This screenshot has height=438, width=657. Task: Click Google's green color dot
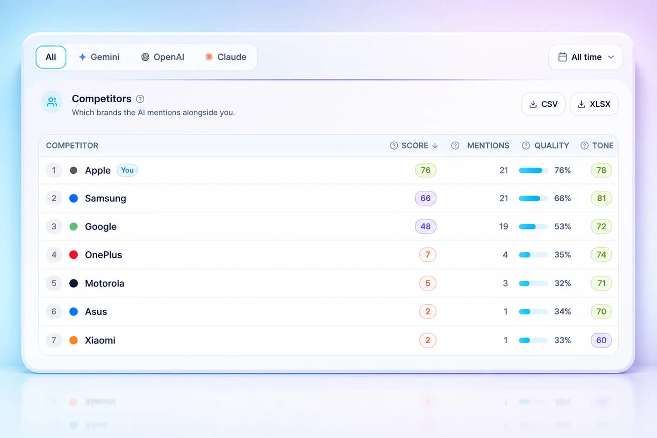coord(73,227)
